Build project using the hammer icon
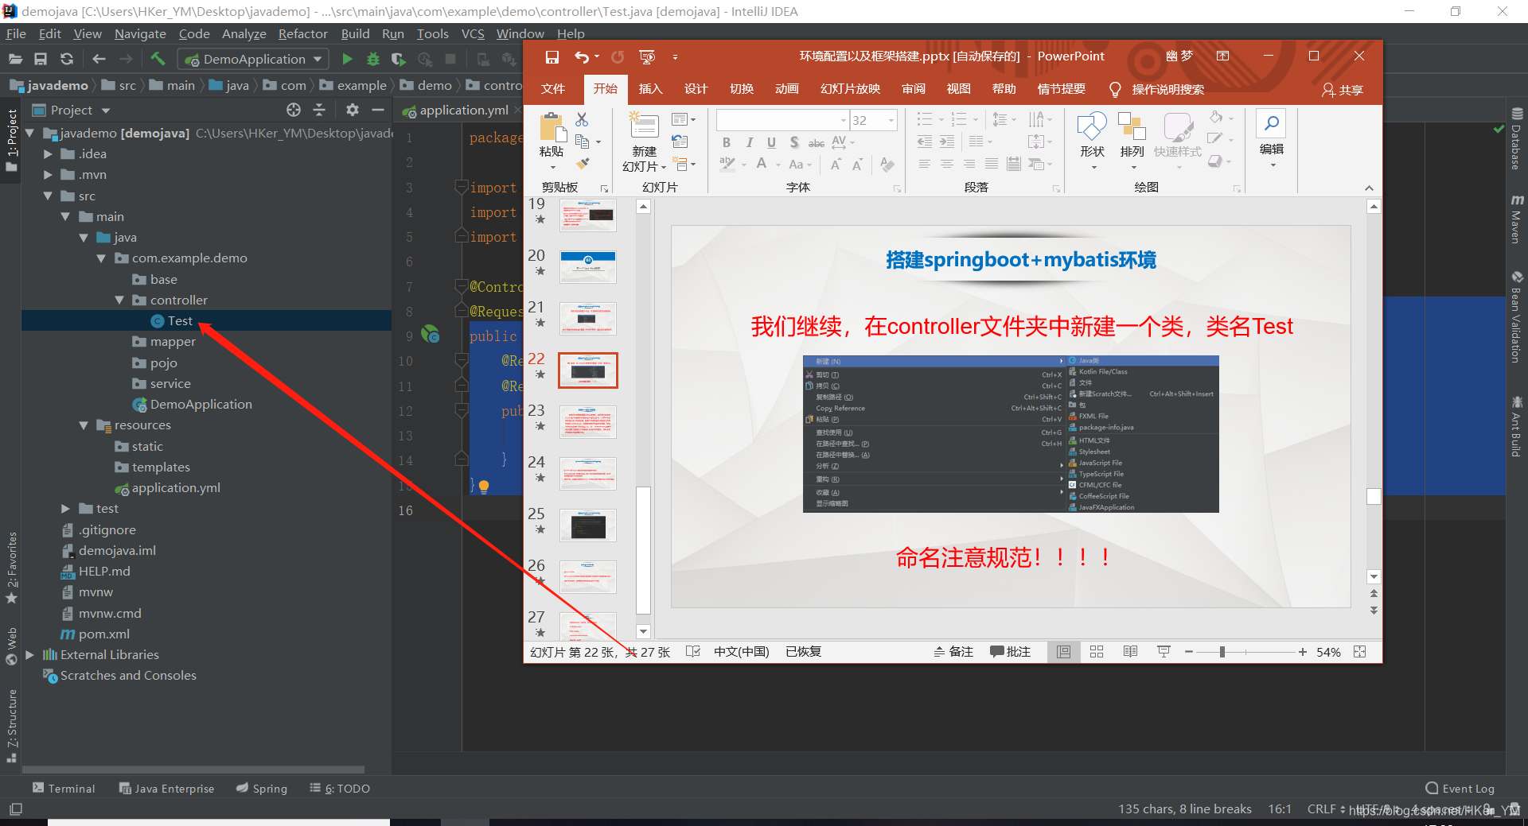The width and height of the screenshot is (1528, 826). pos(158,59)
